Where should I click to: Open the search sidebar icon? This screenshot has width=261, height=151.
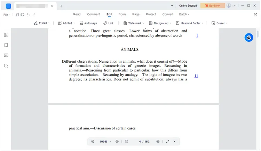6,66
